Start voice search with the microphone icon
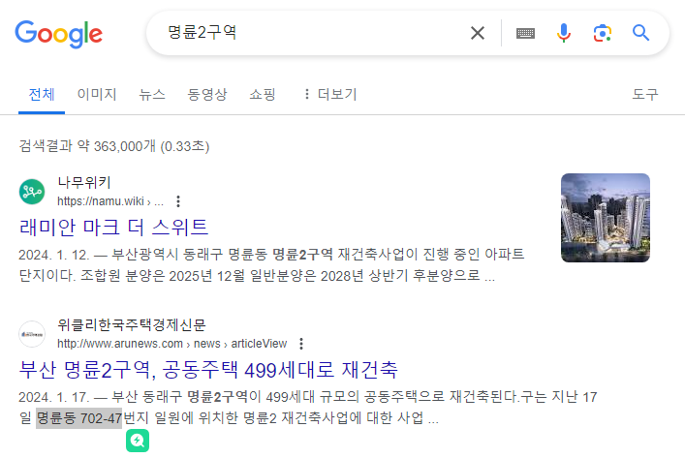 564,33
